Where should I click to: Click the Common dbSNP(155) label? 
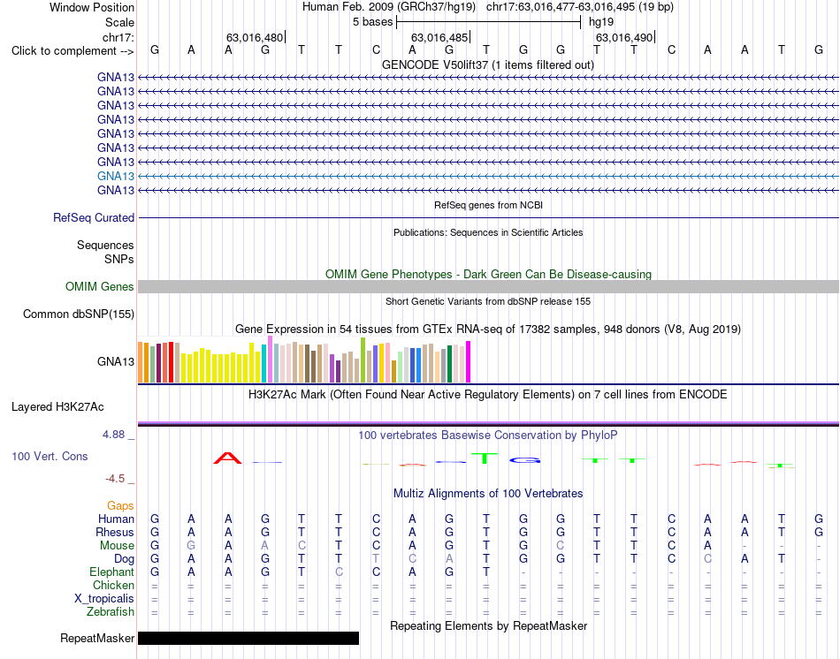[79, 314]
